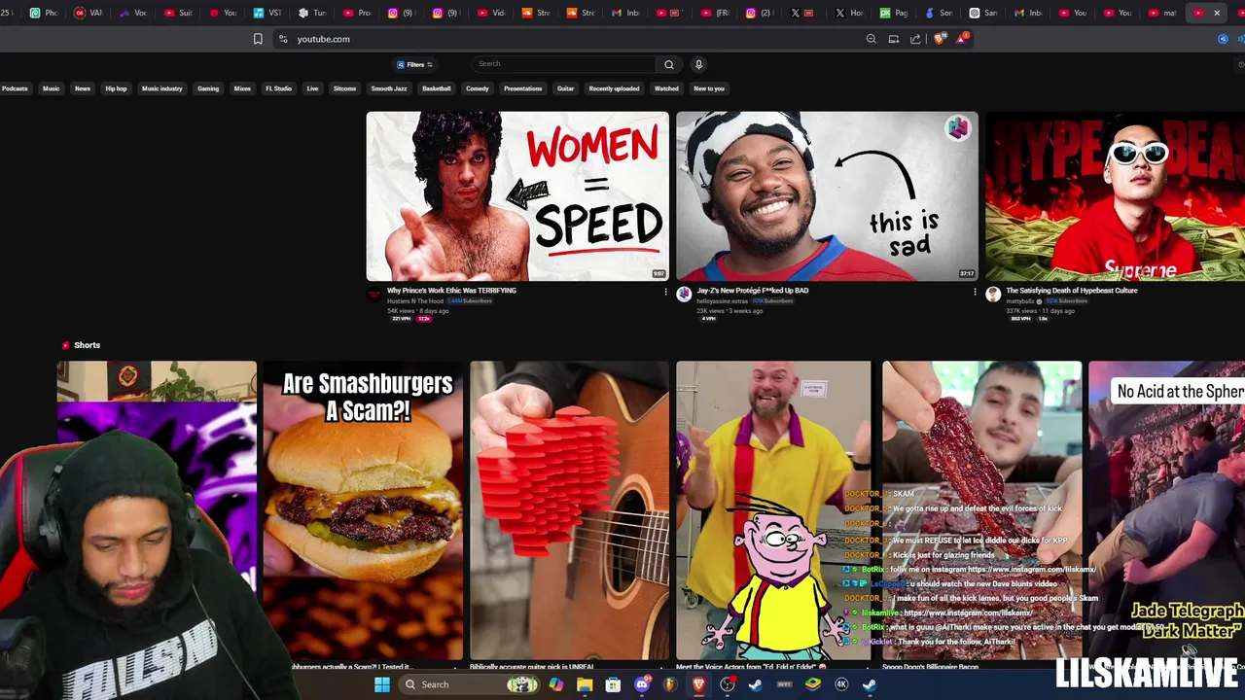Open the Brave Shields lion icon
The image size is (1245, 700).
point(940,39)
